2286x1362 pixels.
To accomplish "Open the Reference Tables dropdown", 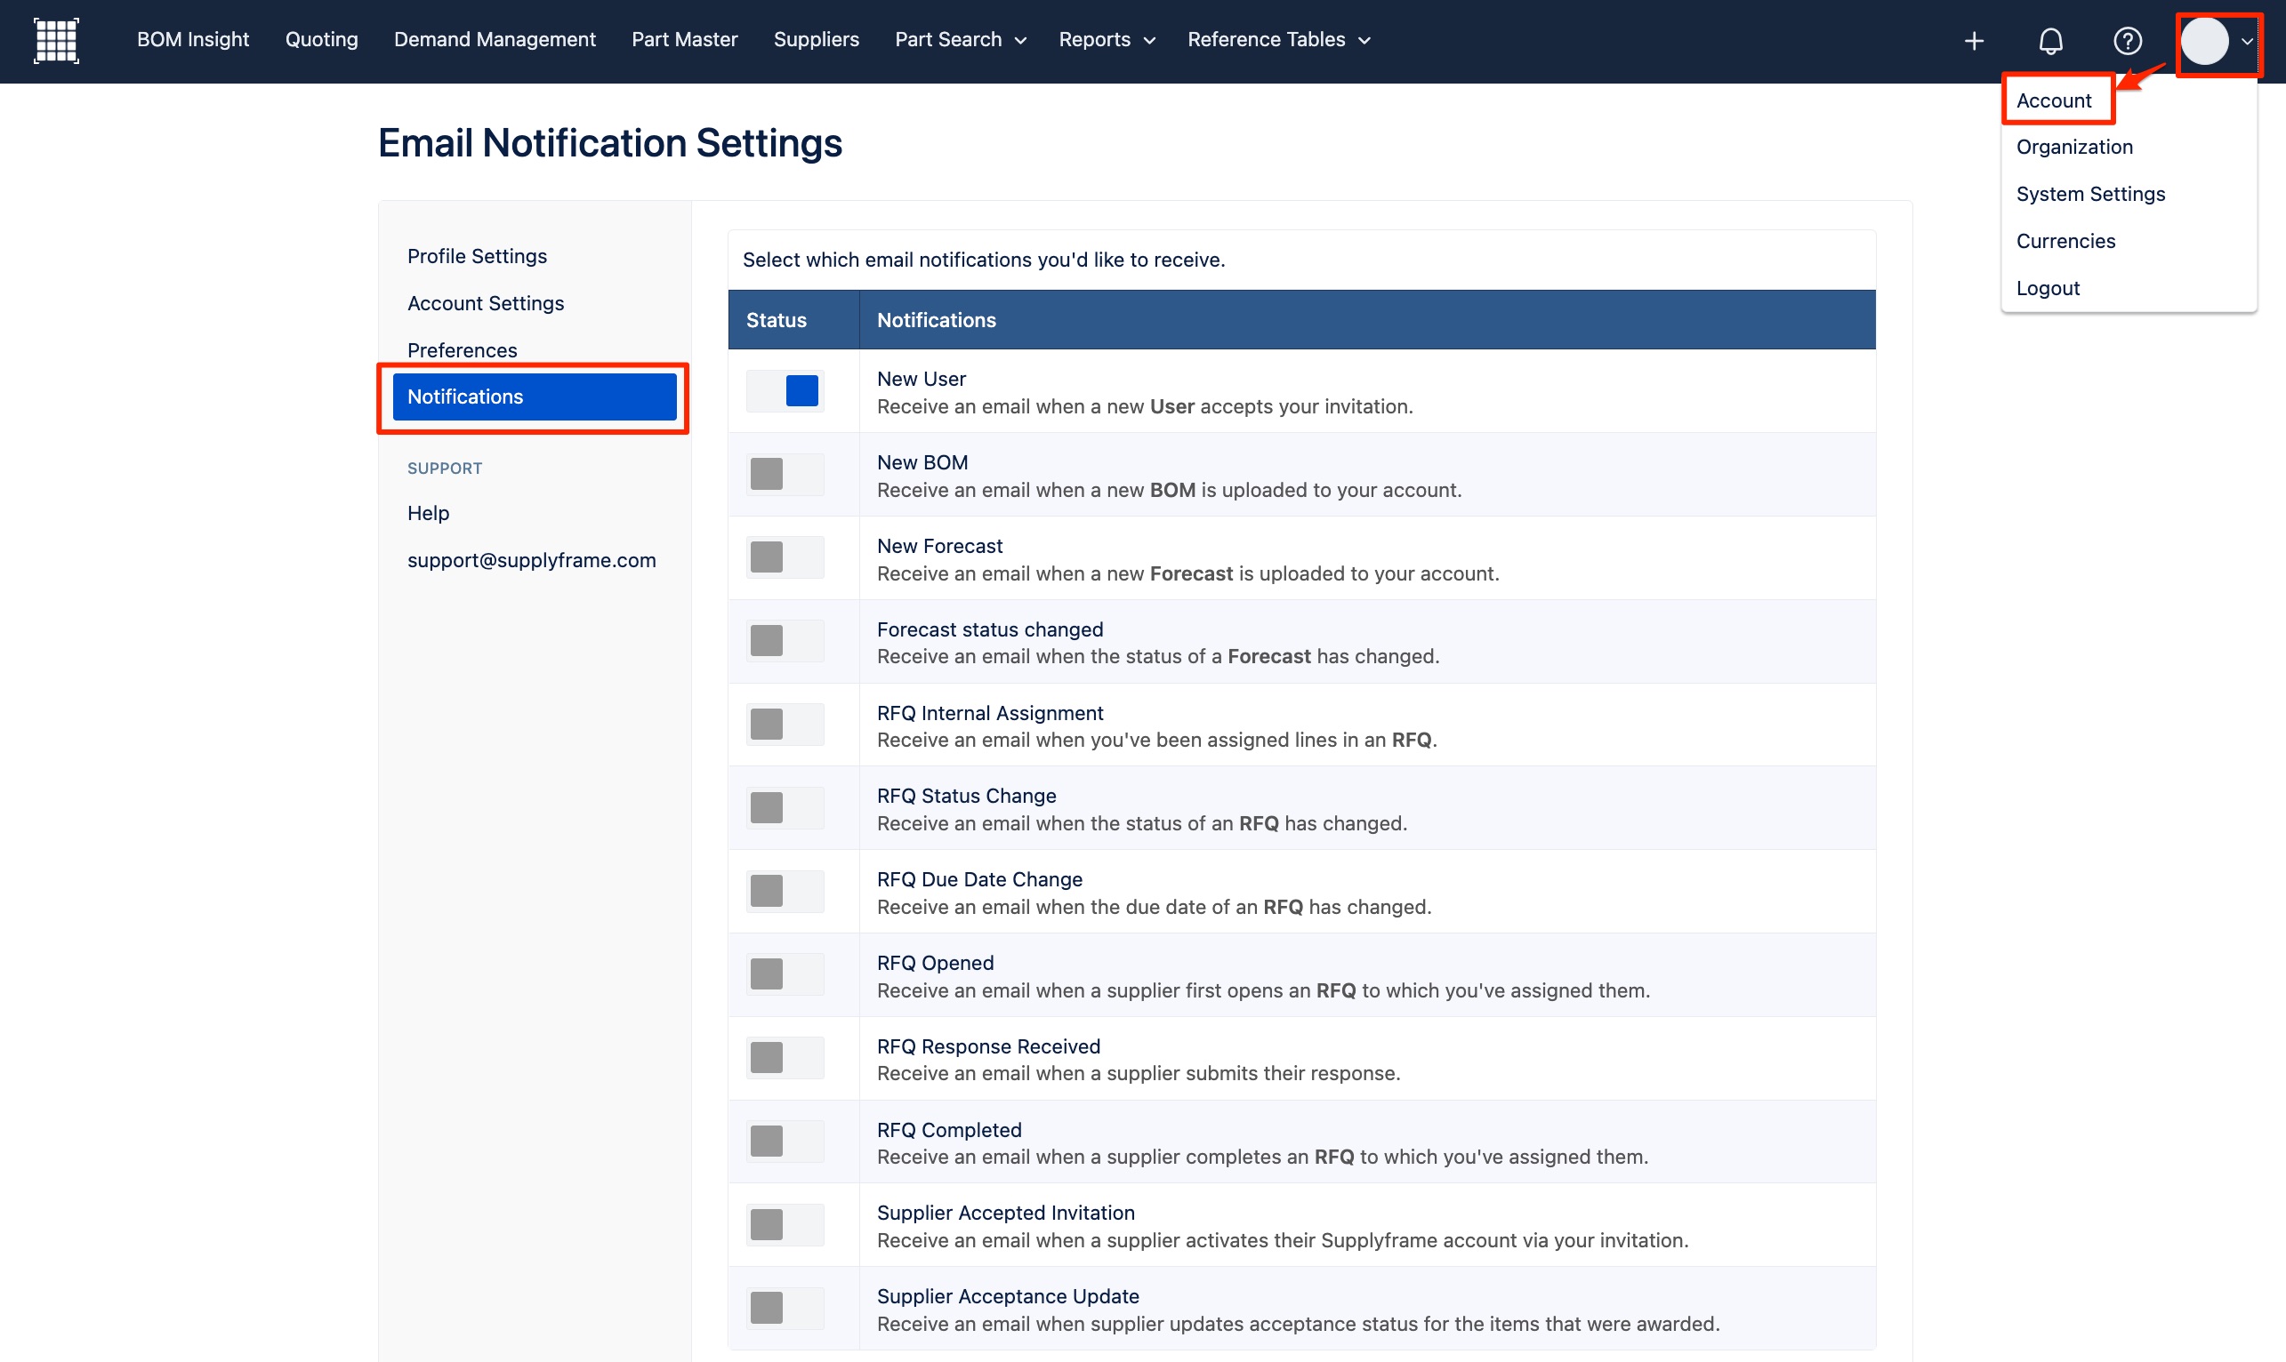I will point(1279,39).
